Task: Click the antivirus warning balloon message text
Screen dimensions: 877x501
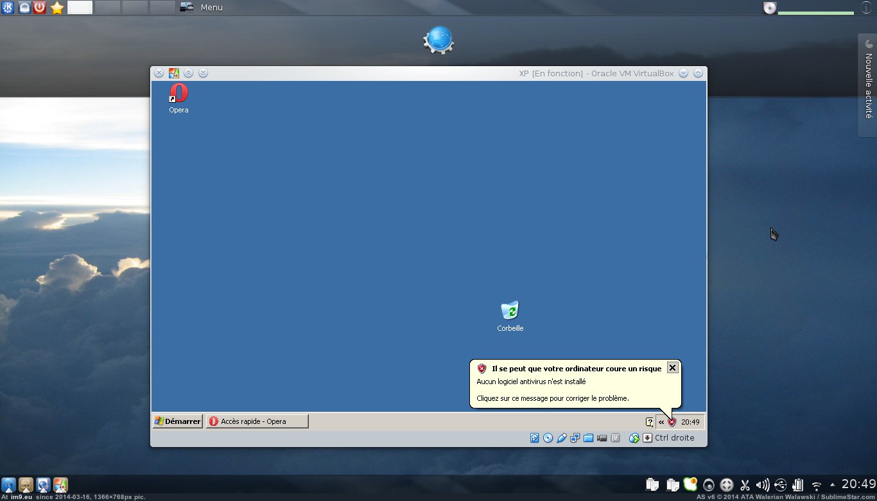Action: [x=552, y=398]
